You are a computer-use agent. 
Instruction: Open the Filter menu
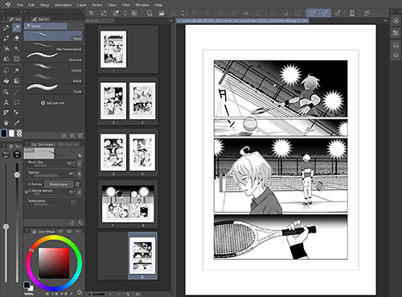125,5
